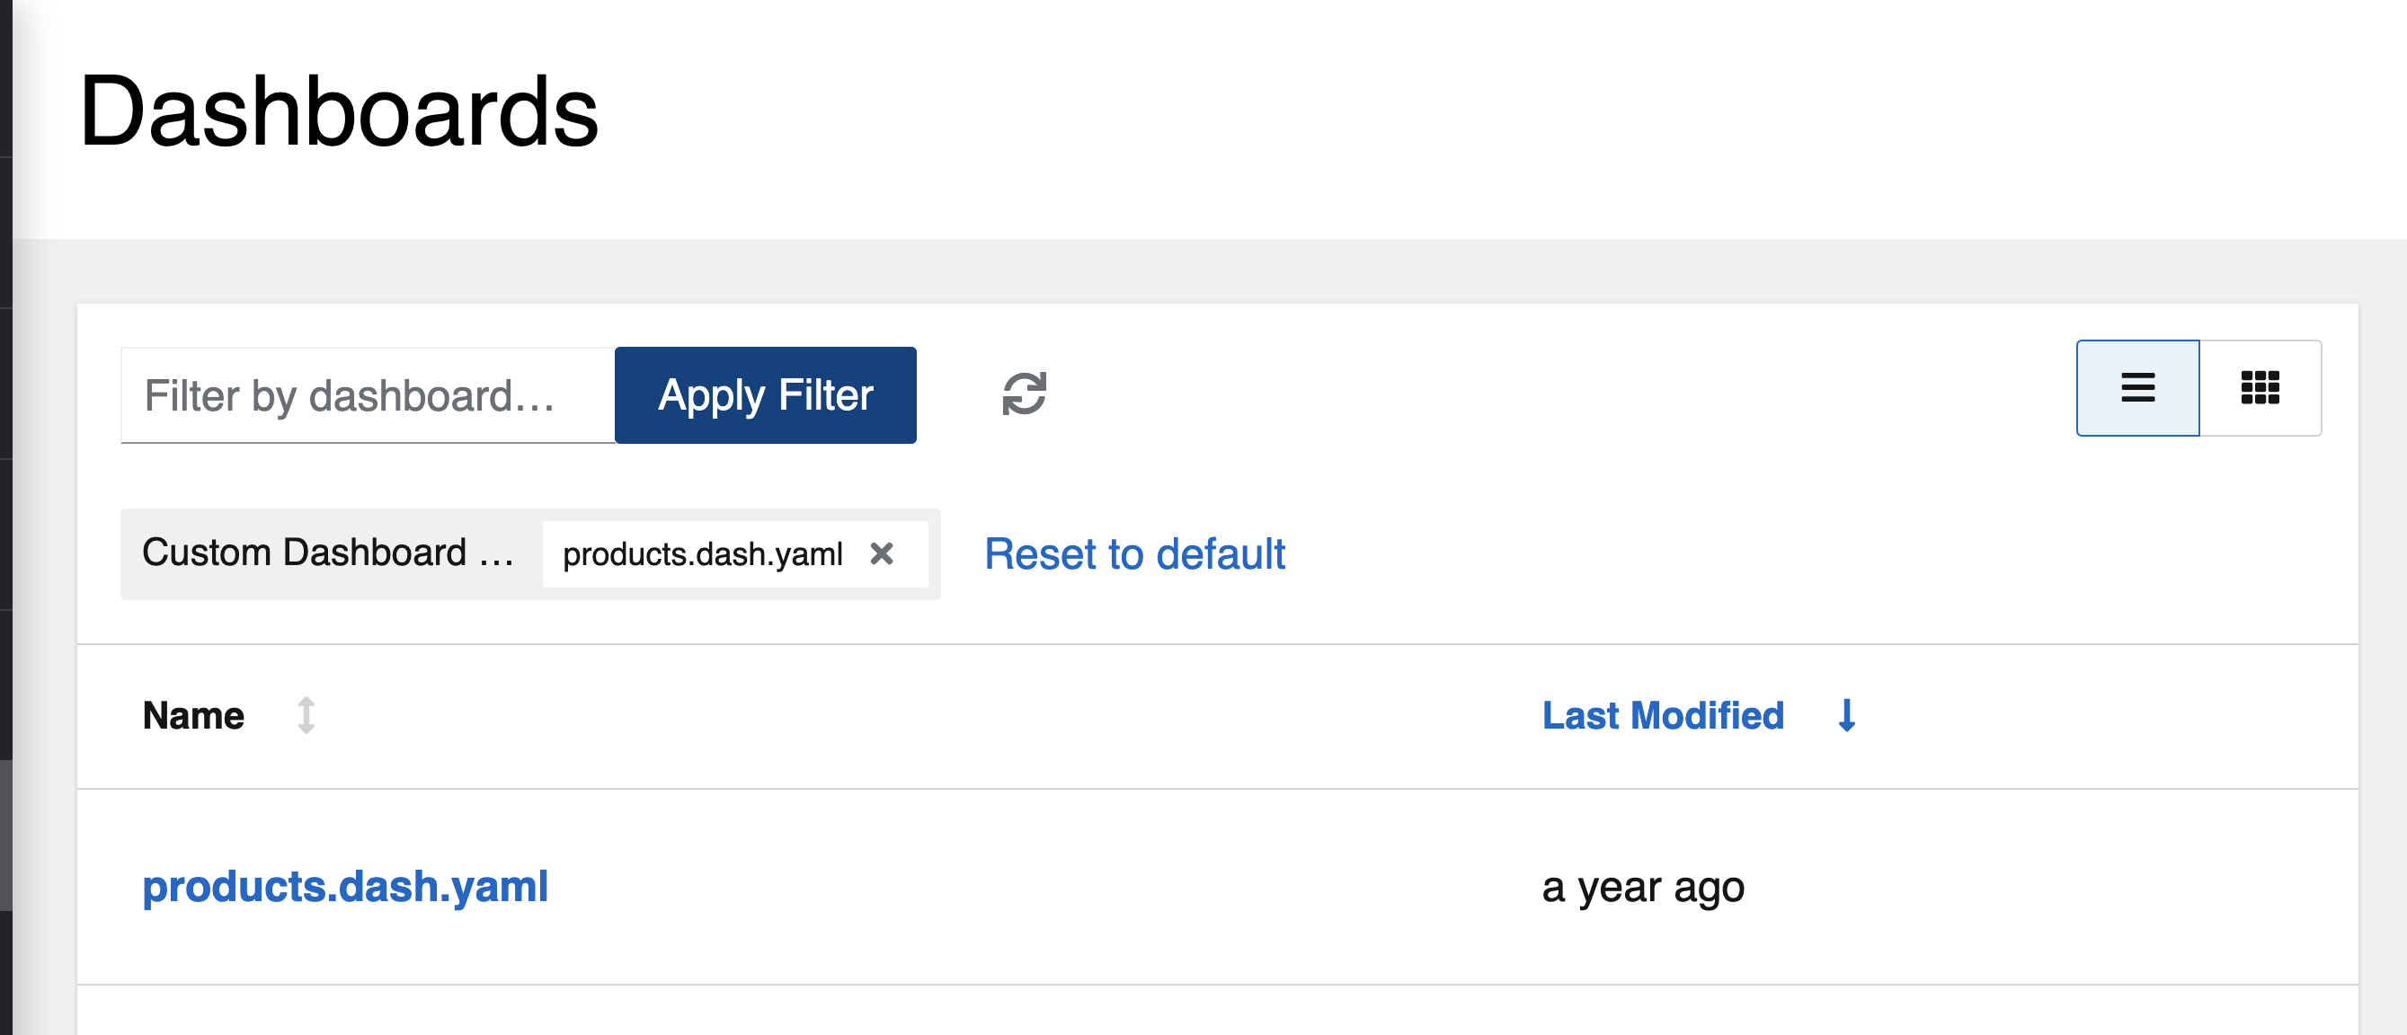This screenshot has width=2407, height=1035.
Task: Select the Name column header
Action: click(193, 716)
